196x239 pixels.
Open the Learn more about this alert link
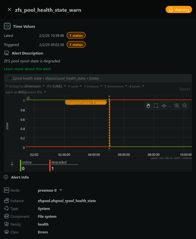tap(27, 69)
